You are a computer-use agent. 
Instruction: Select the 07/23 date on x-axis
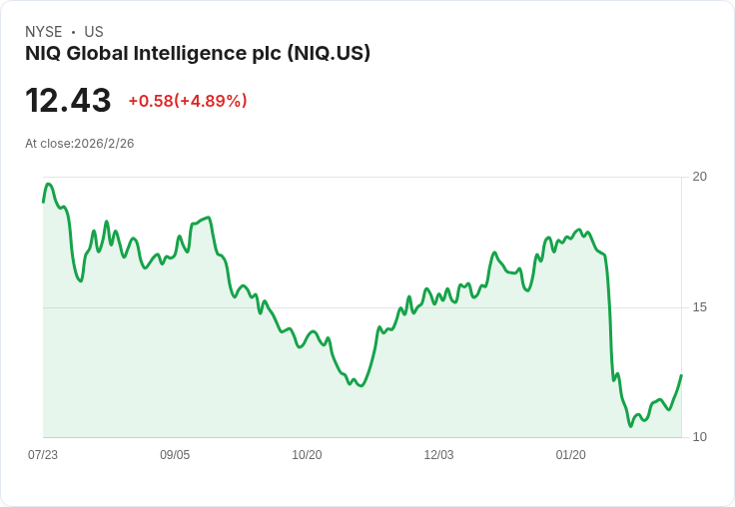(43, 455)
